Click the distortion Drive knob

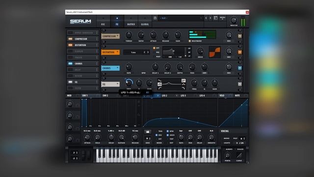200,51
